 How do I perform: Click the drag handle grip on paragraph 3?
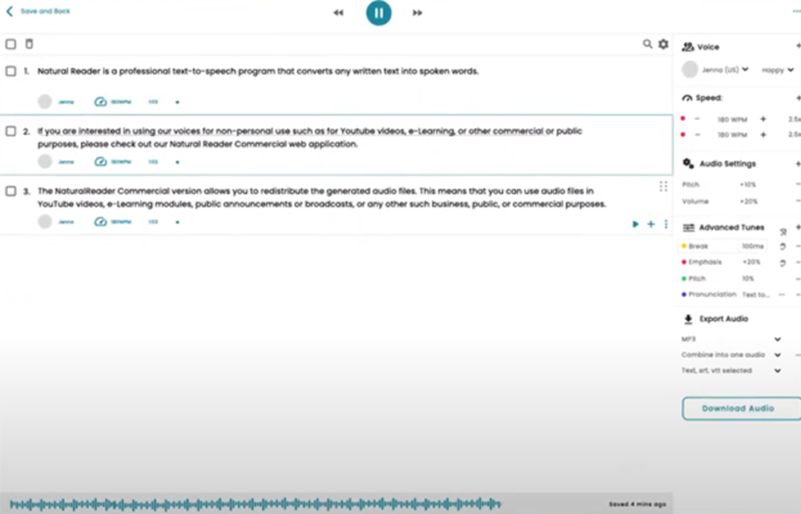click(663, 187)
